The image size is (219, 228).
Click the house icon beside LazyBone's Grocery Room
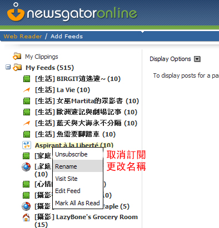26,217
